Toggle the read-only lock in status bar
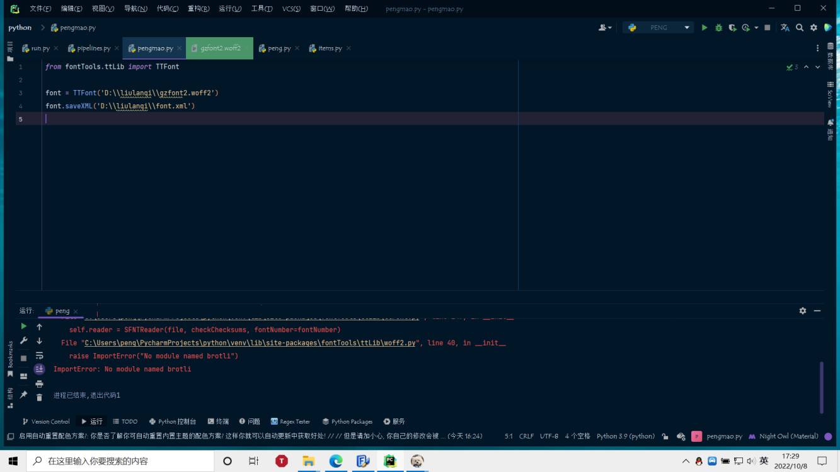Image resolution: width=840 pixels, height=472 pixels. 665,436
